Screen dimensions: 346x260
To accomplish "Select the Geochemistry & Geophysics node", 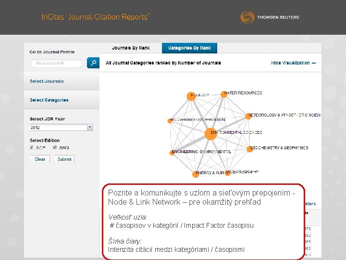I will pyautogui.click(x=249, y=149).
